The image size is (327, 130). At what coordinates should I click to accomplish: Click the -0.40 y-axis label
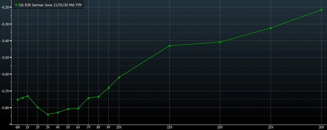(x=4, y=41)
